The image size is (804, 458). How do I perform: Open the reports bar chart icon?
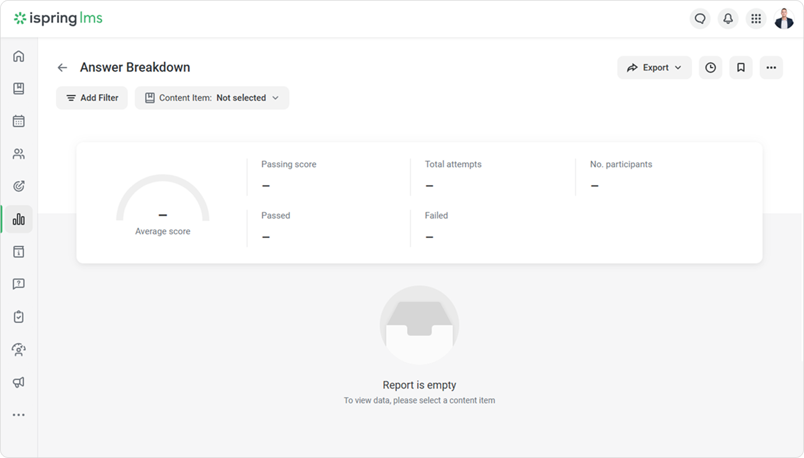pos(19,219)
